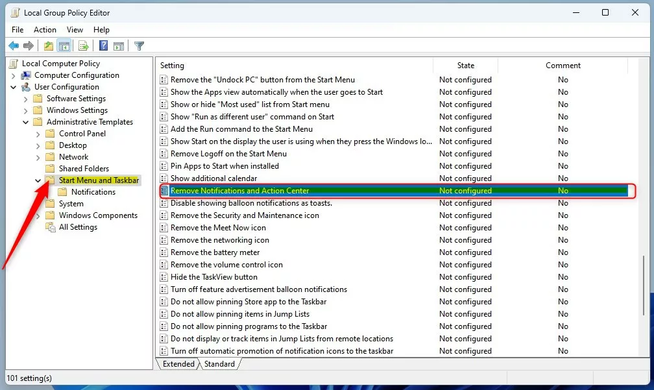Click the Filter funnel toolbar icon
Image resolution: width=654 pixels, height=390 pixels.
click(x=139, y=46)
